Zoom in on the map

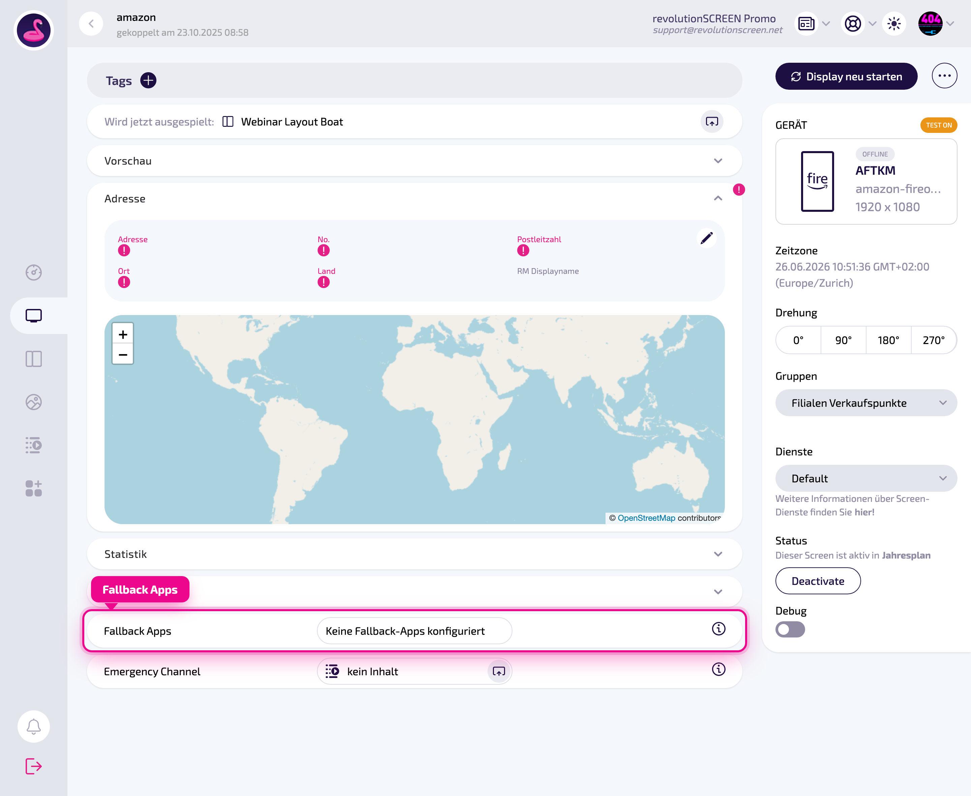tap(123, 334)
